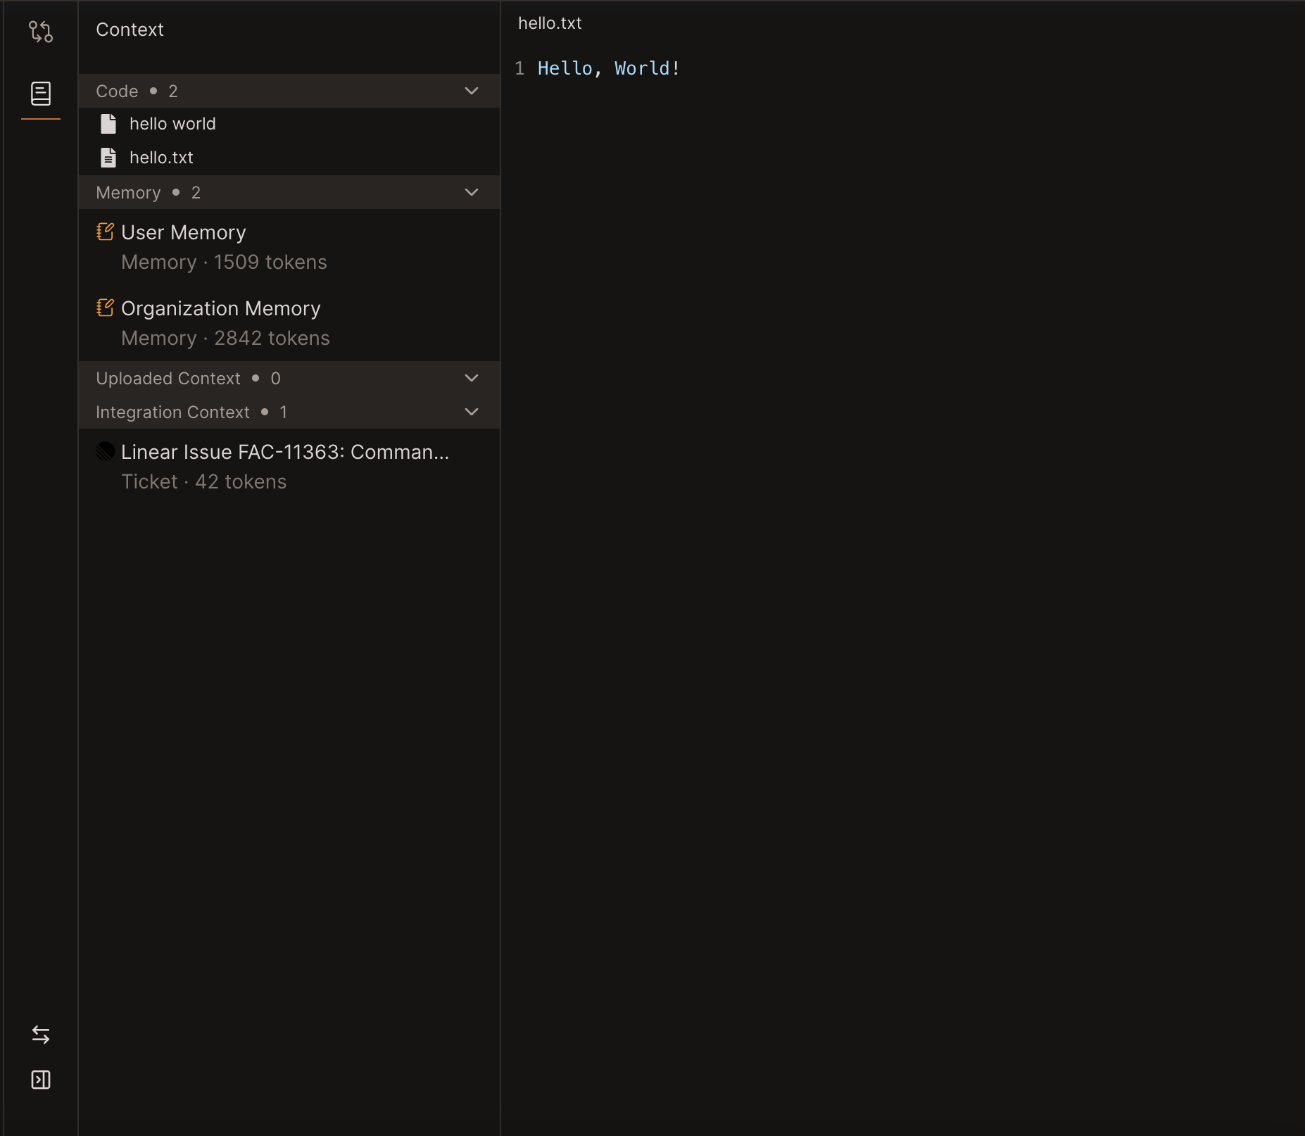Click the Linear logo on the FAC-11363 issue
Screen dimensions: 1305x1136
coord(105,451)
